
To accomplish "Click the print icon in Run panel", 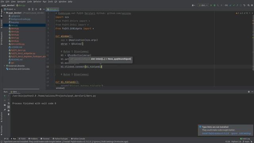I will 9,110.
